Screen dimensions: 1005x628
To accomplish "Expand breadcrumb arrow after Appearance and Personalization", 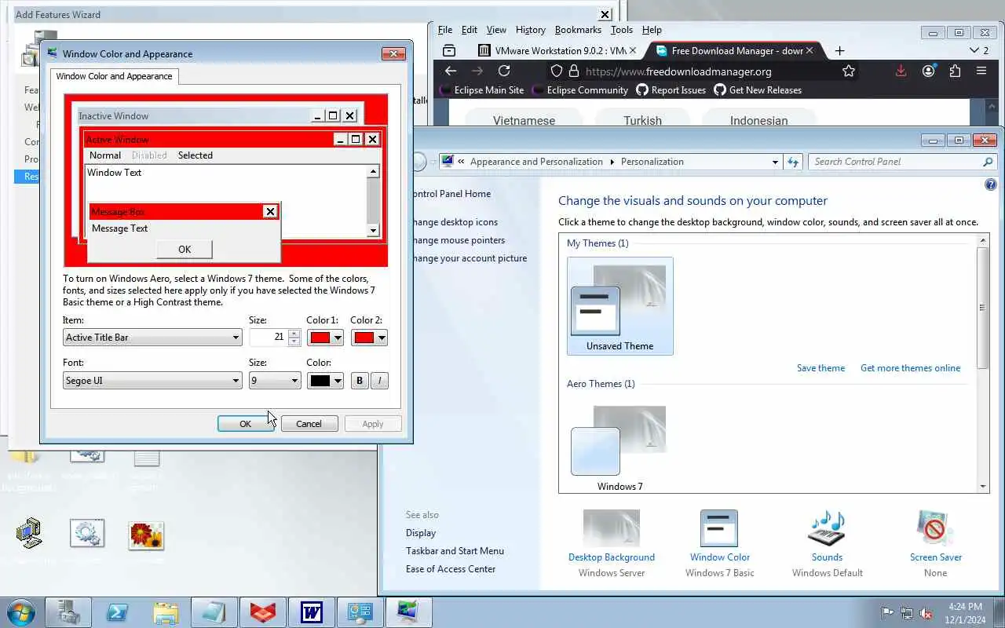I will 612,162.
